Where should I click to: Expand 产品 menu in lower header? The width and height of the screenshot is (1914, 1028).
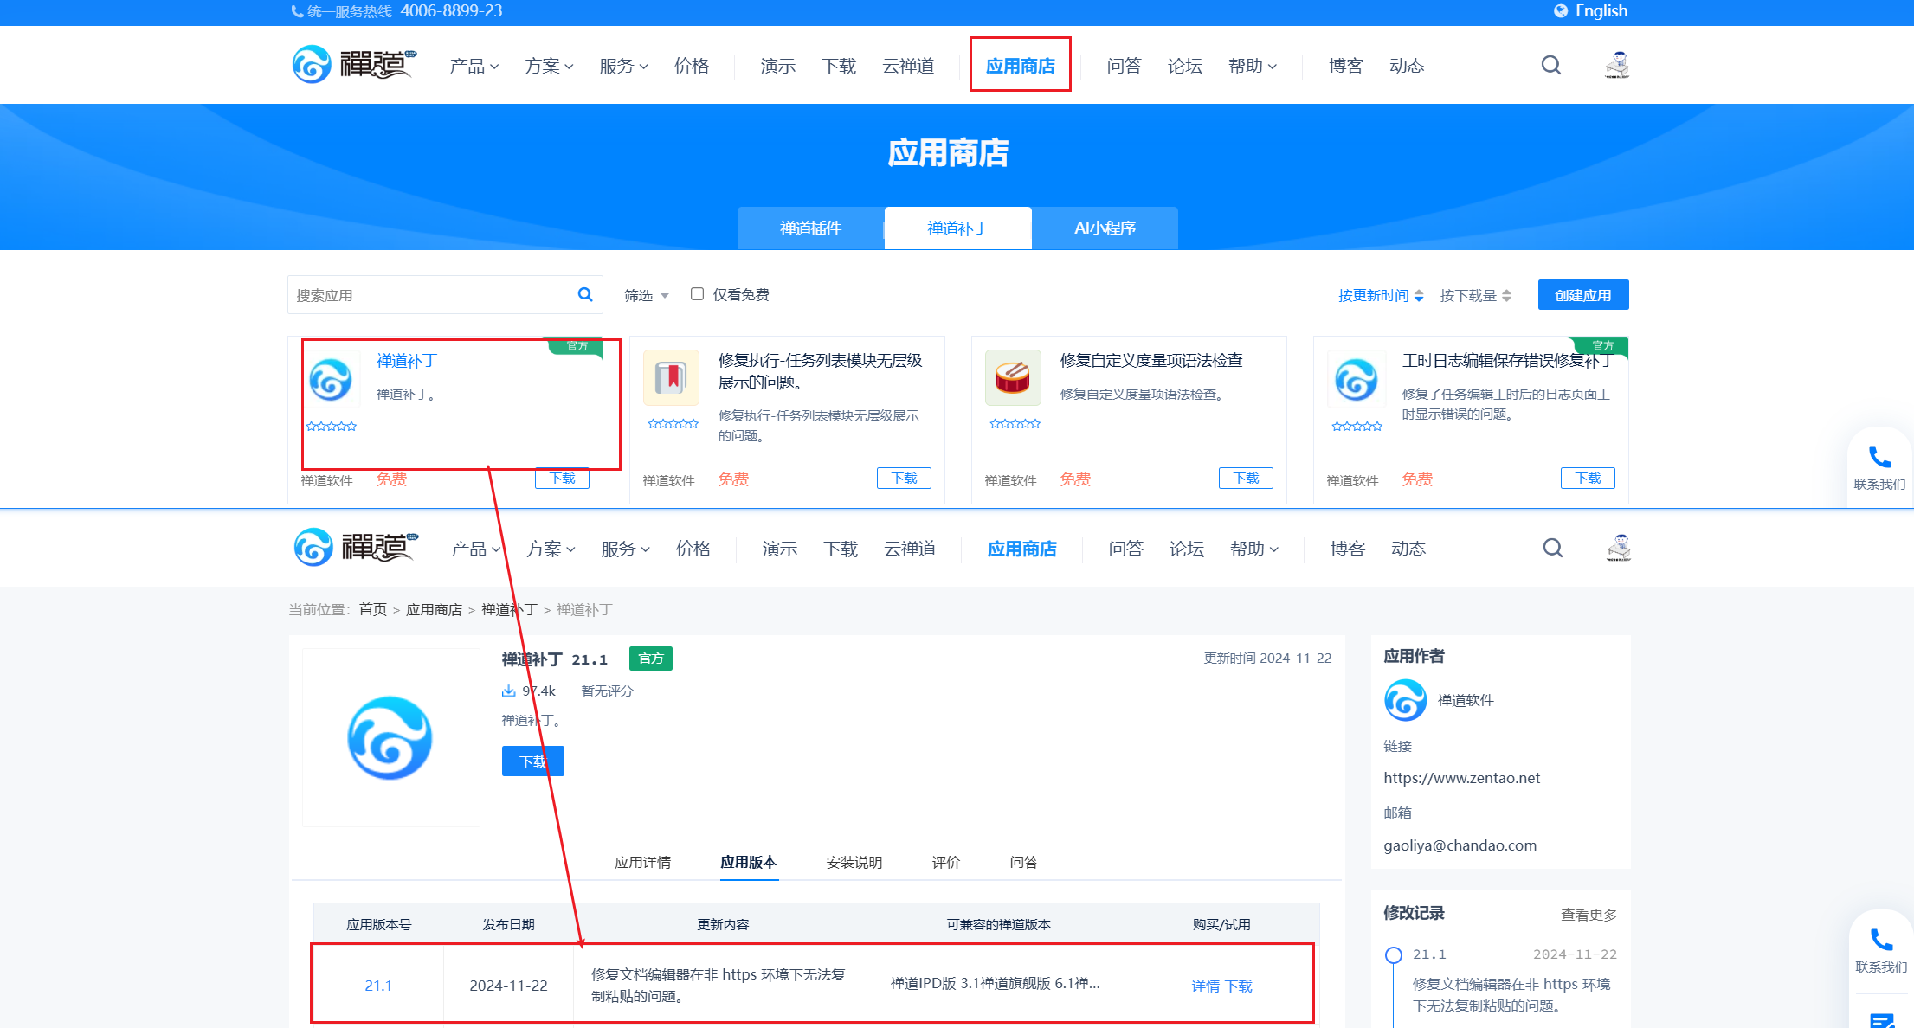pyautogui.click(x=476, y=549)
